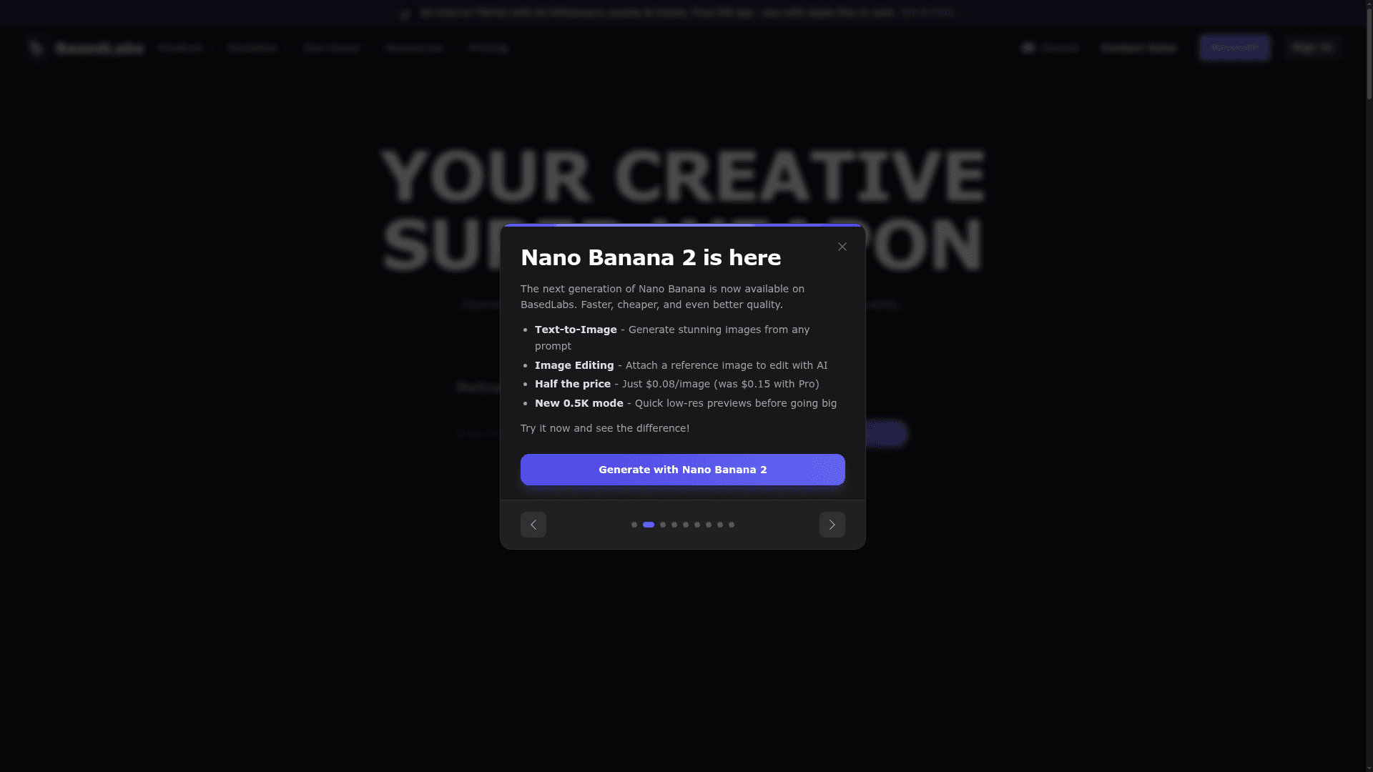The width and height of the screenshot is (1373, 772).
Task: Advance to the next announcement slide
Action: pos(832,525)
